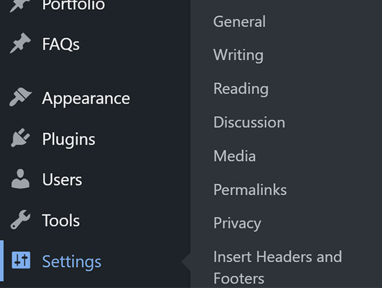This screenshot has width=382, height=288.
Task: Click the wrench Tools icon
Action: [20, 220]
